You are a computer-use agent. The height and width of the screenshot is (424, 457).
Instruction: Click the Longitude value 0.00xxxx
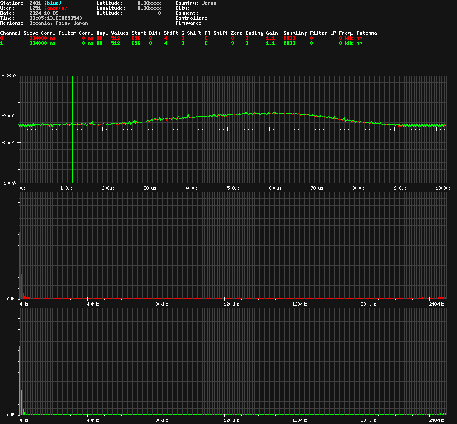[x=149, y=8]
